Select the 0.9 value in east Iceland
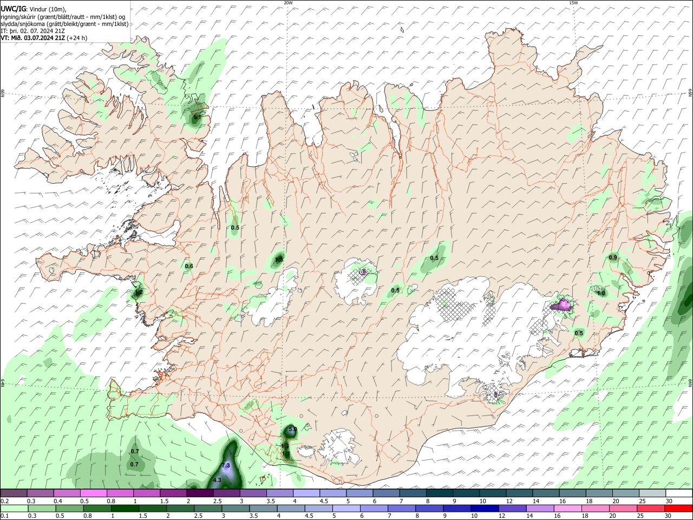693x520 pixels. (x=613, y=257)
